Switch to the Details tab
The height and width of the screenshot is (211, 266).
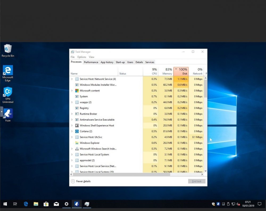(139, 62)
